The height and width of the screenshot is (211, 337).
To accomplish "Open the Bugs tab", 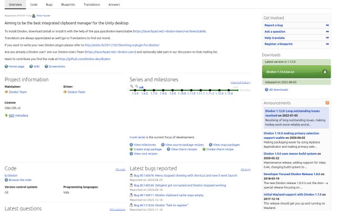I will coord(49,5).
